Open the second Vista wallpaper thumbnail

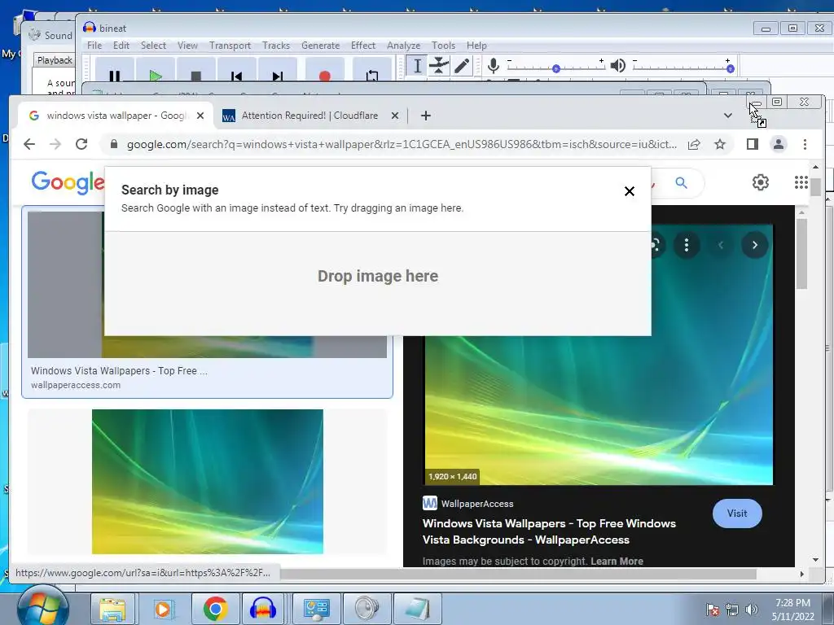208,482
